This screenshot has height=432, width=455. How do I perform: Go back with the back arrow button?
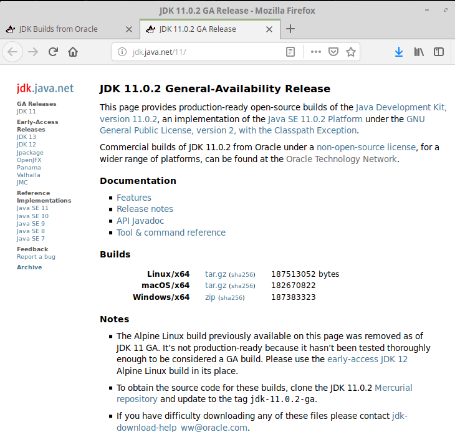click(x=12, y=52)
